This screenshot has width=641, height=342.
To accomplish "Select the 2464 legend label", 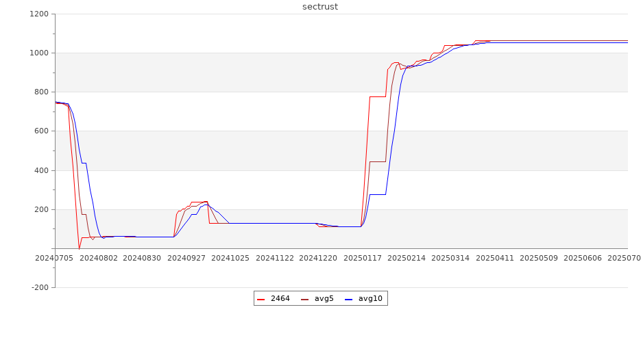I will click(280, 298).
